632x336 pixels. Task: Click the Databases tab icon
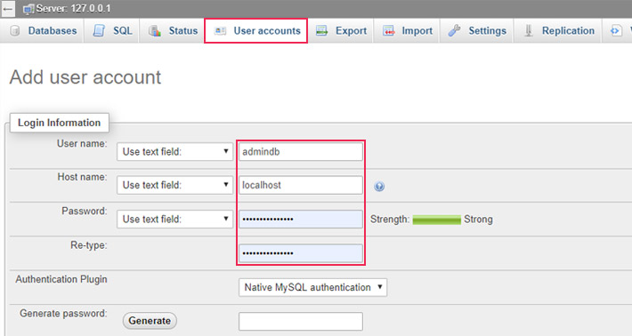click(x=15, y=31)
